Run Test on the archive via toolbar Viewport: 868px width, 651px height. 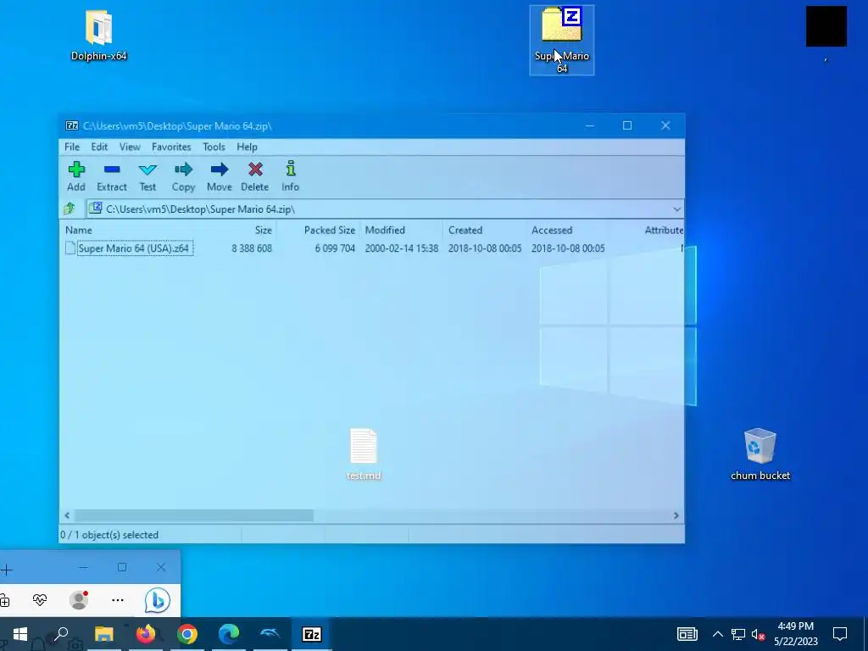147,176
